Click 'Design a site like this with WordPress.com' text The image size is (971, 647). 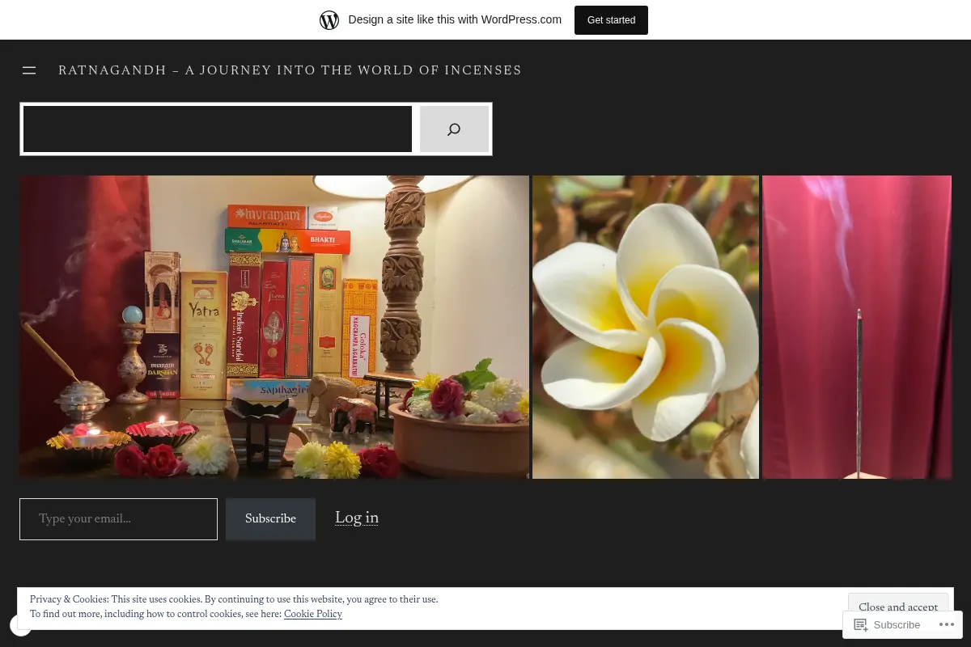coord(455,19)
